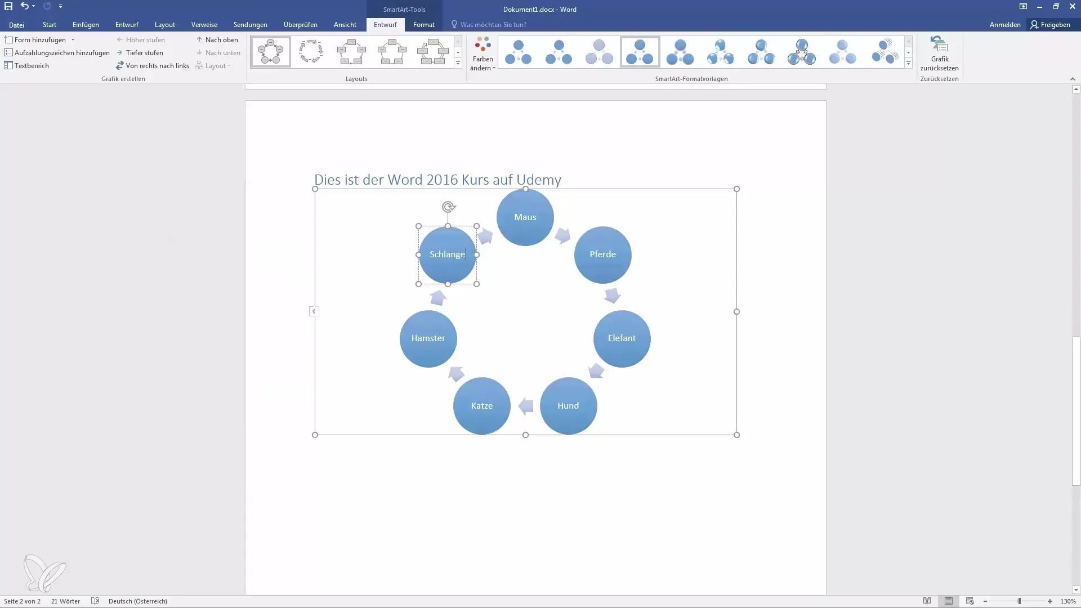The width and height of the screenshot is (1081, 608).
Task: Click the Höher stufen promote button
Action: pyautogui.click(x=141, y=39)
